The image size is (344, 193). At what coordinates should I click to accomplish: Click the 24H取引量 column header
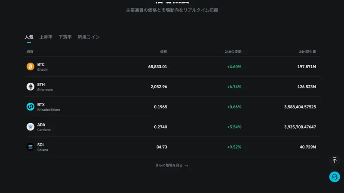(x=307, y=52)
